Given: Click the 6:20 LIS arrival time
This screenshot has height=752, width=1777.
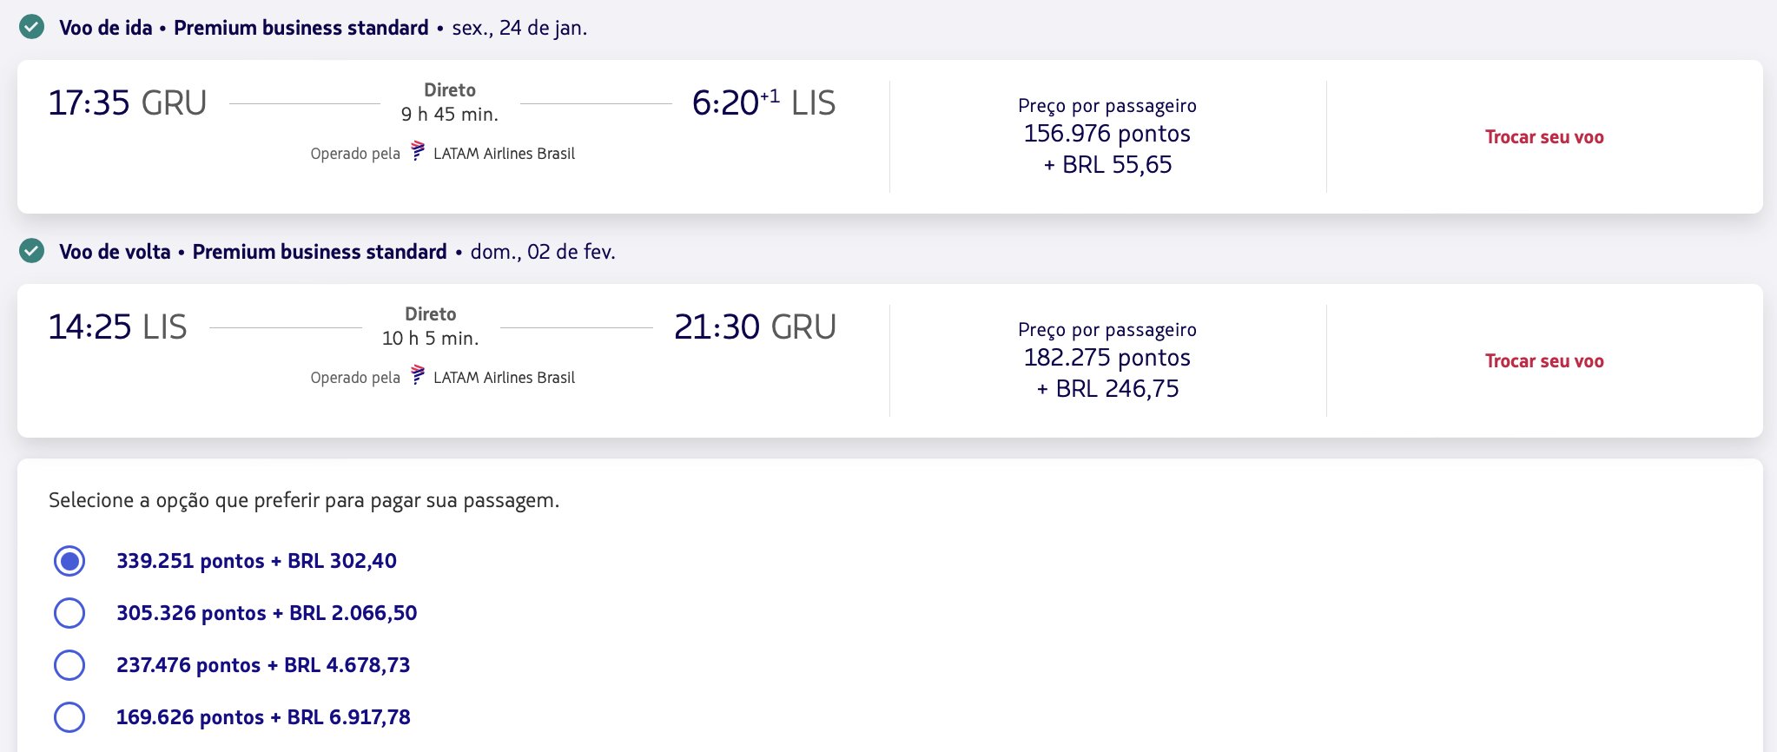Looking at the screenshot, I should point(763,102).
